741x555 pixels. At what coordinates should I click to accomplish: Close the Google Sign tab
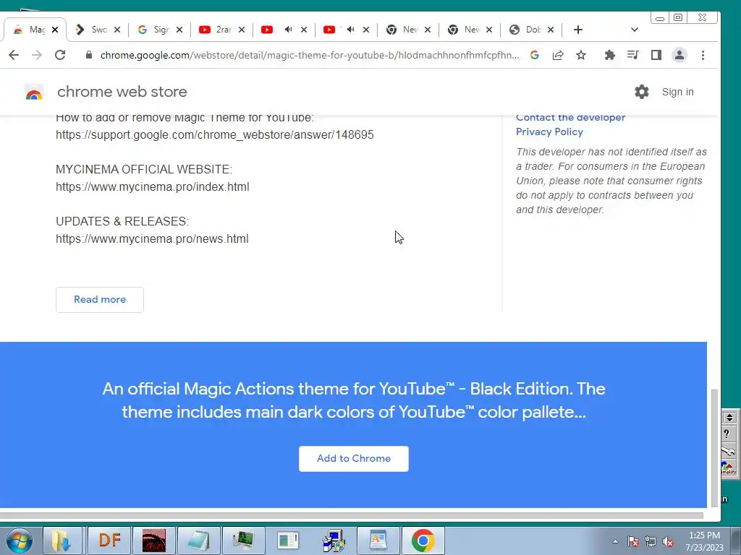pyautogui.click(x=179, y=30)
